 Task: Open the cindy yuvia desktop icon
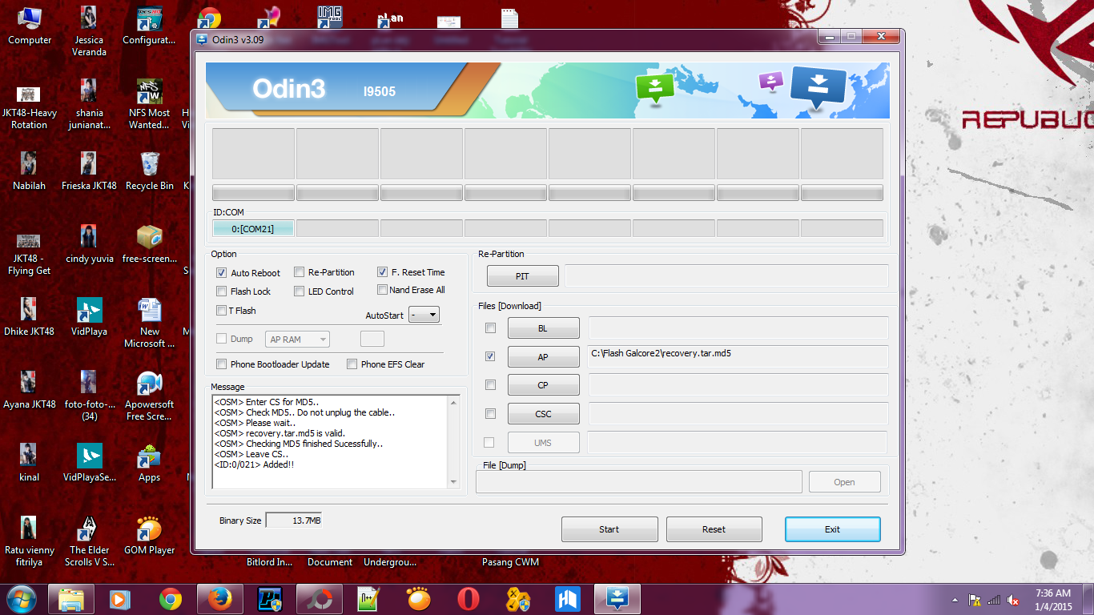pos(89,244)
